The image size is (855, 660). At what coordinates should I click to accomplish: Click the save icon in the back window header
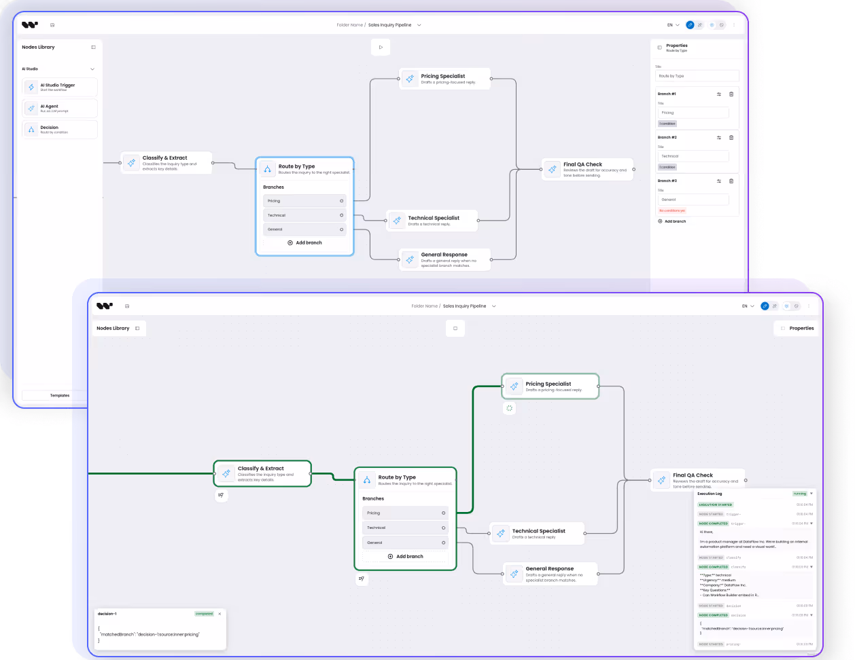point(52,25)
